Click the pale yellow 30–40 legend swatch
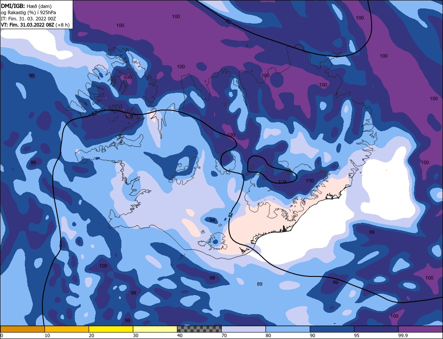The width and height of the screenshot is (443, 339). [155, 329]
